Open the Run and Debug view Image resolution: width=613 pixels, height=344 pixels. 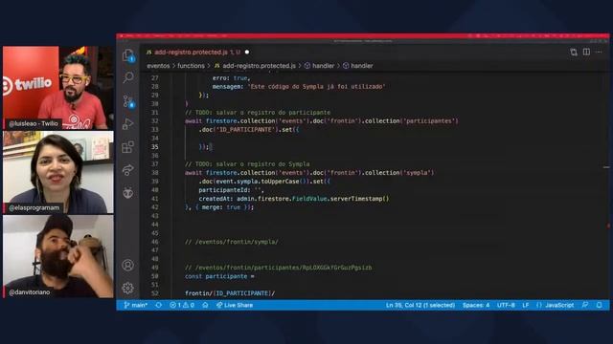pos(127,124)
